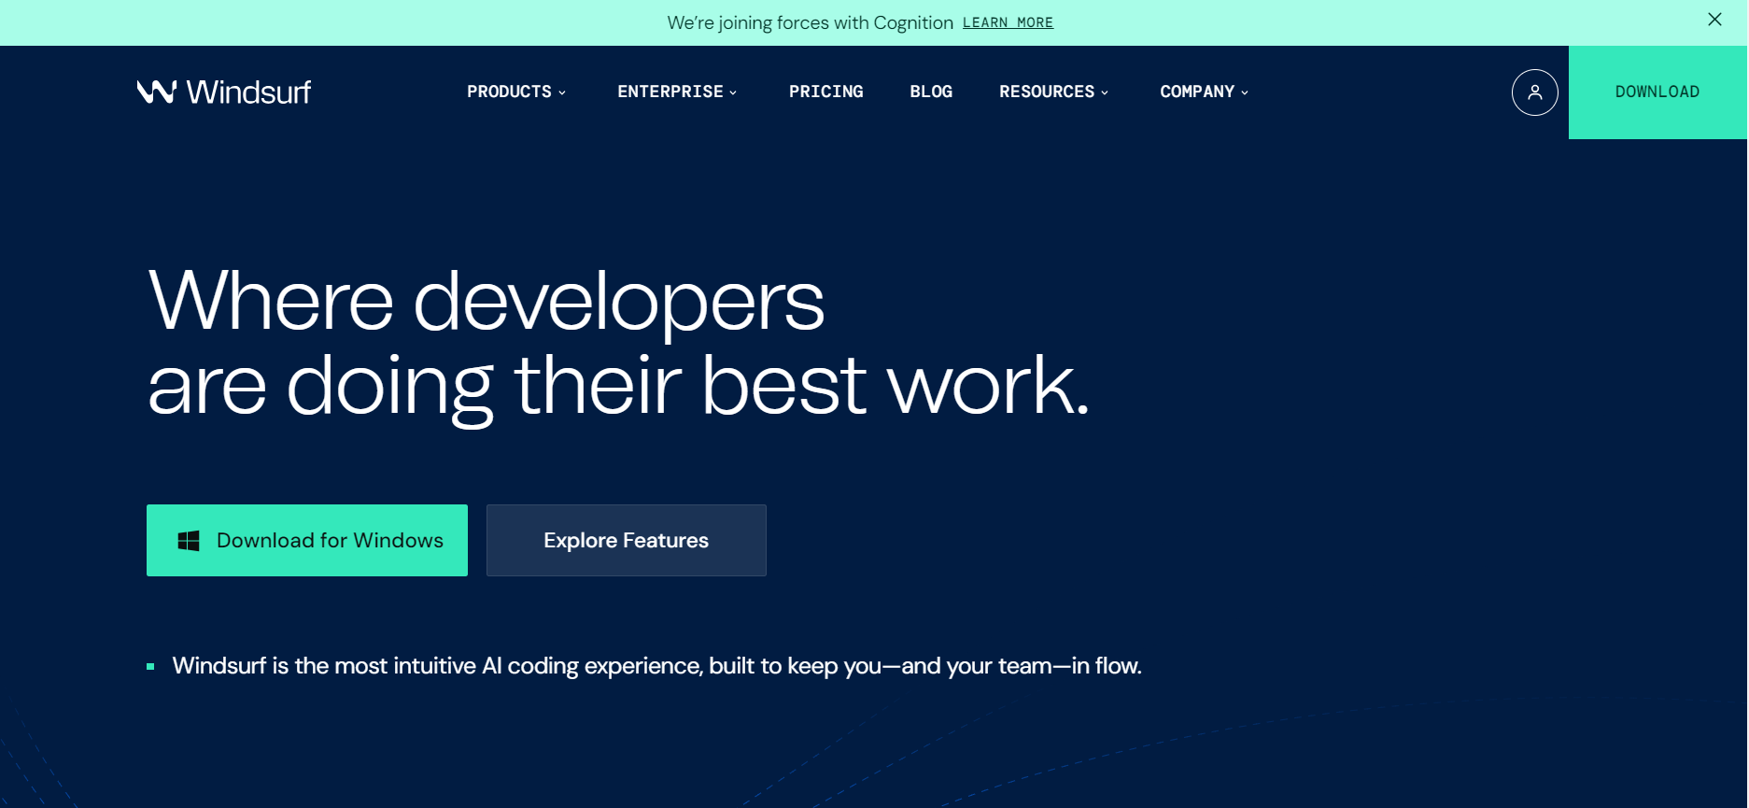Click the Windsurf wordmark text in the header

click(x=248, y=92)
